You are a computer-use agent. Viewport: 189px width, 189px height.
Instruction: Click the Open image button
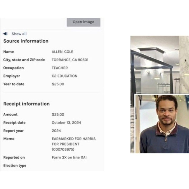pos(83,22)
